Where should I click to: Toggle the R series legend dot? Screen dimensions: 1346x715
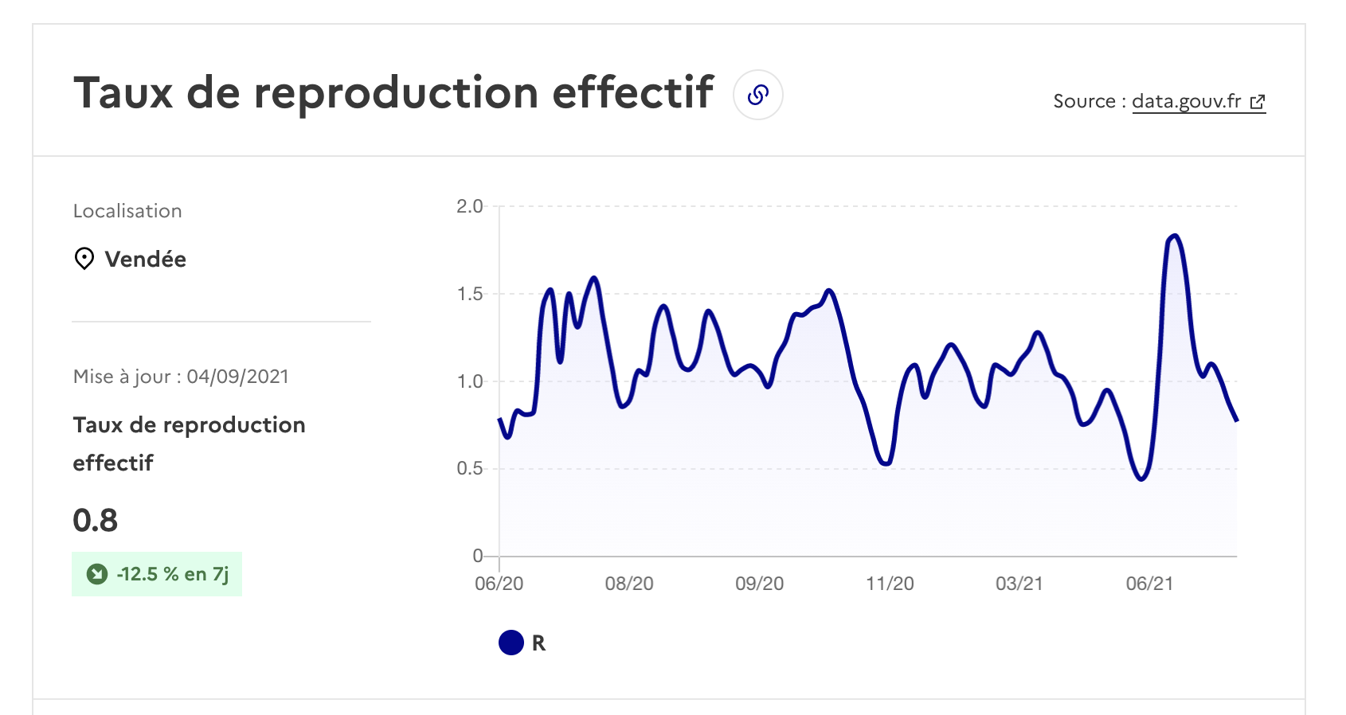[511, 643]
